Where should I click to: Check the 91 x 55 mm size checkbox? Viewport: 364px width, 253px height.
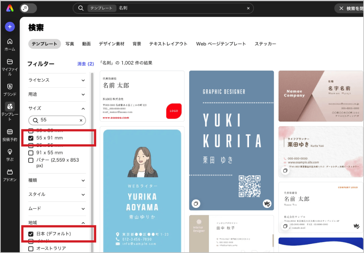point(31,153)
